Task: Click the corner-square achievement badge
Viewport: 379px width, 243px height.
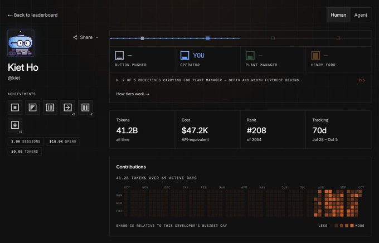Action: [33, 108]
